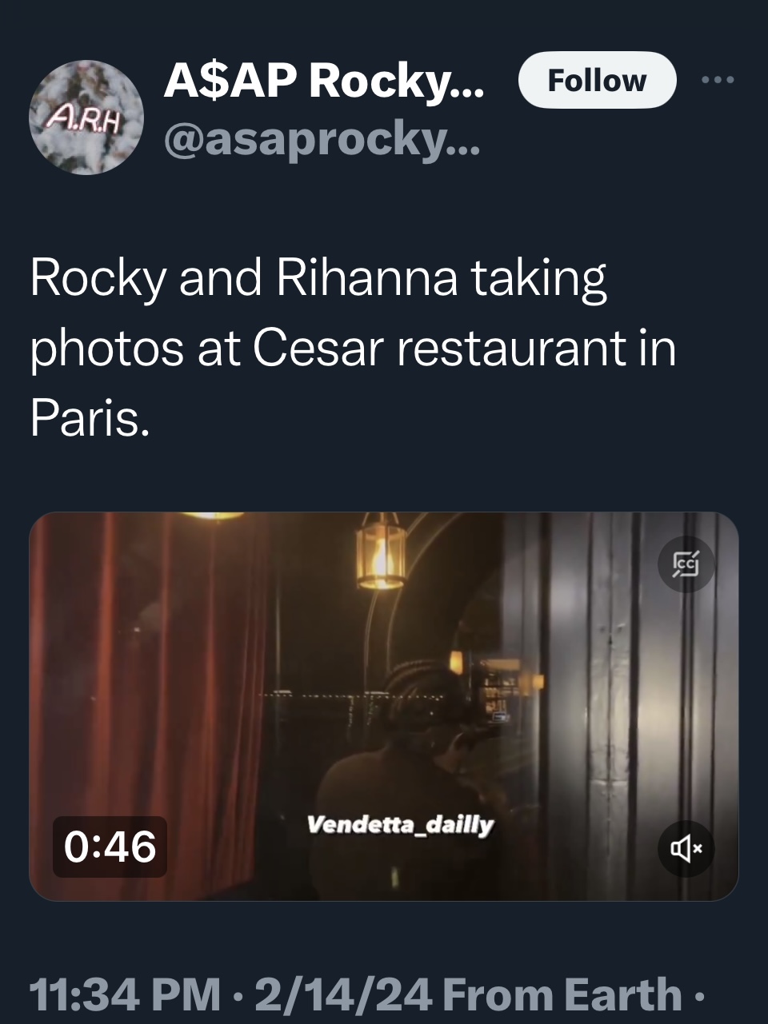Tap the word Paris in the tweet

[x=88, y=418]
